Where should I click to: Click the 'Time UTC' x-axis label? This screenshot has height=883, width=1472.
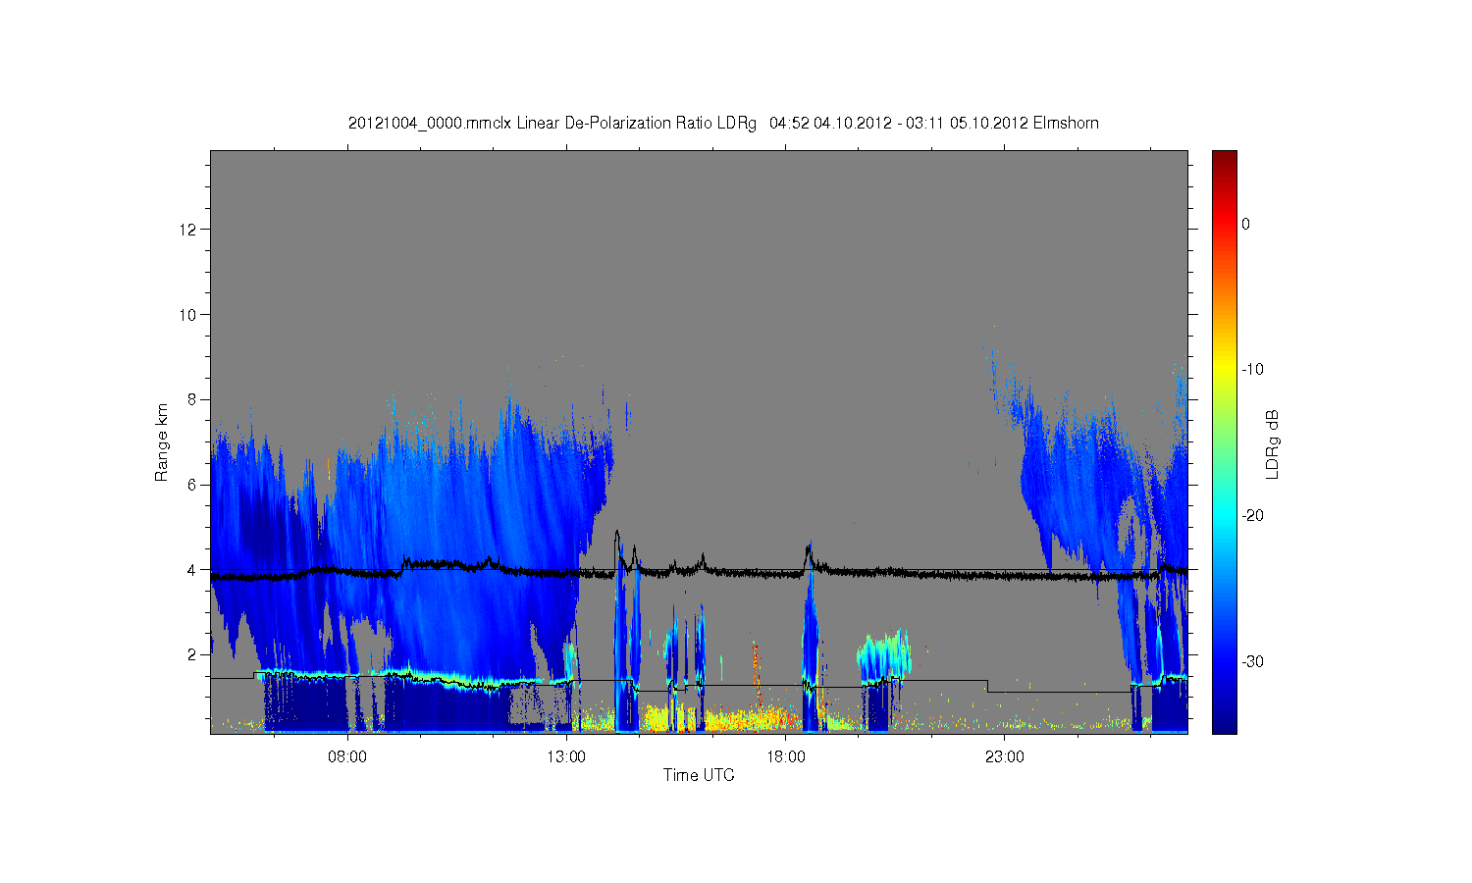tap(699, 775)
